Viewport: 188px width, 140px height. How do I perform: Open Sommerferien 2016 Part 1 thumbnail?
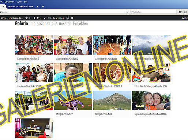(112, 45)
